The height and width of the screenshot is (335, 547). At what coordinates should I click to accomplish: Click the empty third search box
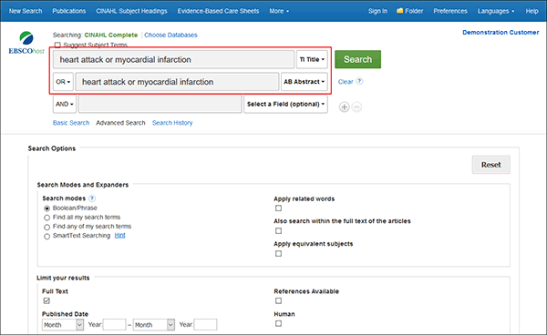(160, 104)
